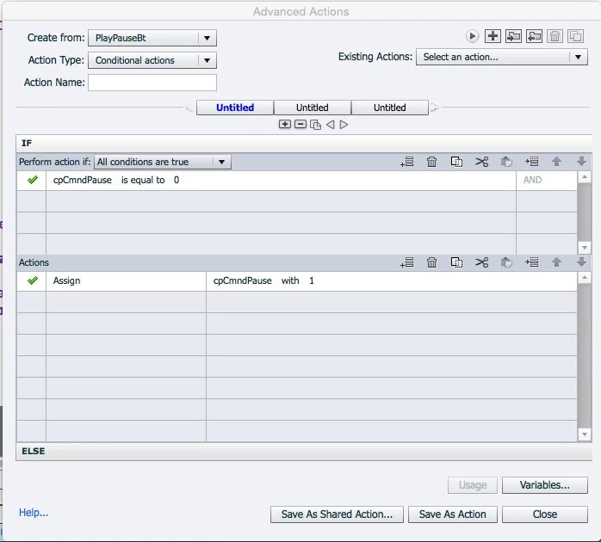Image resolution: width=601 pixels, height=542 pixels.
Task: Click the Variables... button
Action: (x=545, y=485)
